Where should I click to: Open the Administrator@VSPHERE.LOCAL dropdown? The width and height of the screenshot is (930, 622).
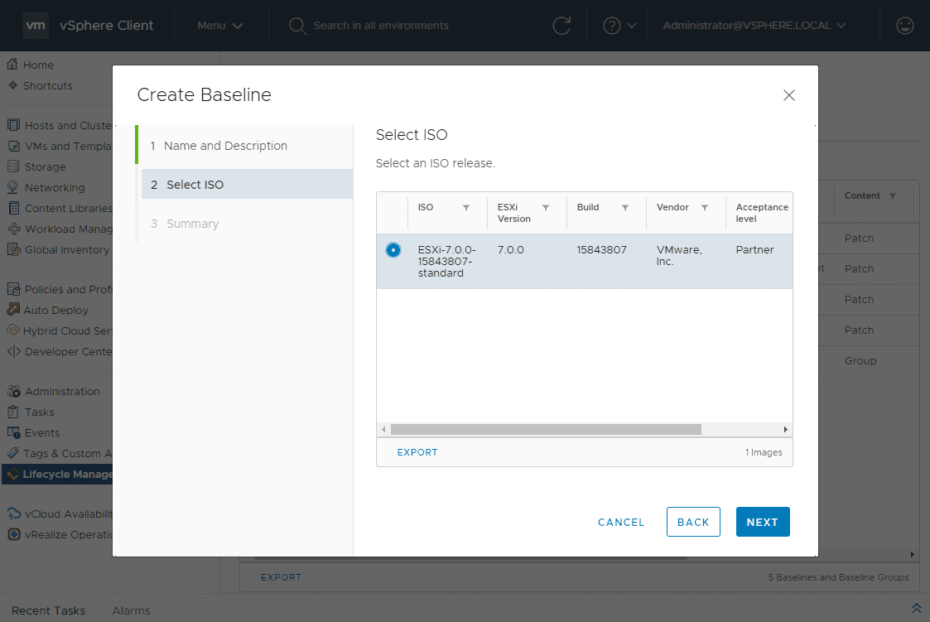(x=749, y=26)
